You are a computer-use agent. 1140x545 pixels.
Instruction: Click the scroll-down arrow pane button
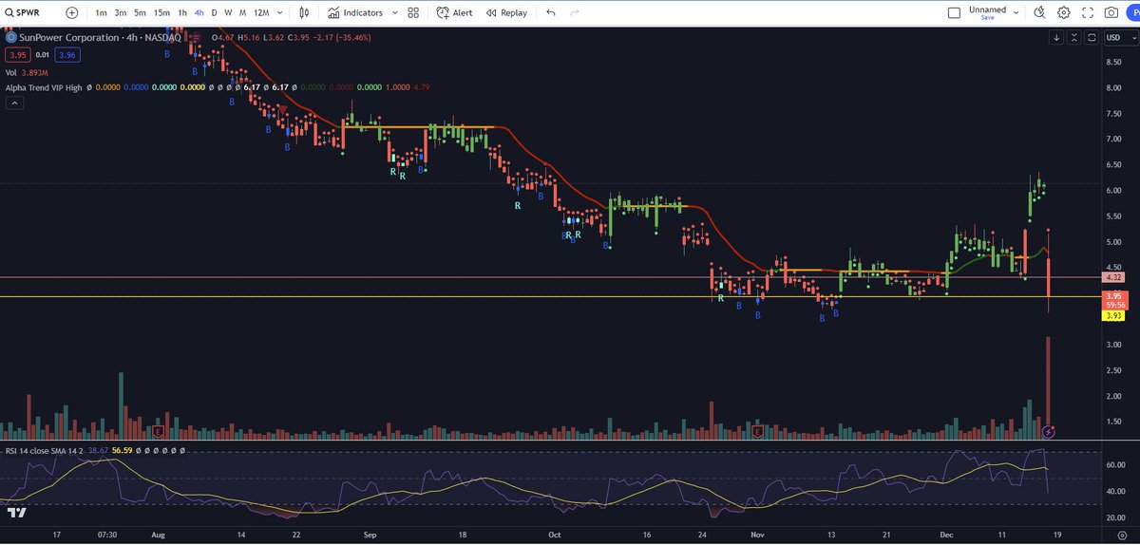(x=1056, y=38)
